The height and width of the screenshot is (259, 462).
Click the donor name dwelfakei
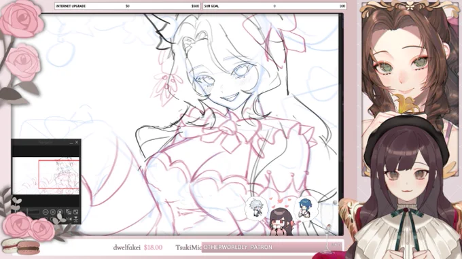(x=126, y=247)
